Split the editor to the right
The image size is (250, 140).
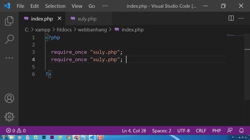click(231, 18)
